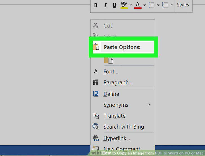205x156 pixels.
Task: Open bullets list dropdown arrow
Action: tap(158, 5)
